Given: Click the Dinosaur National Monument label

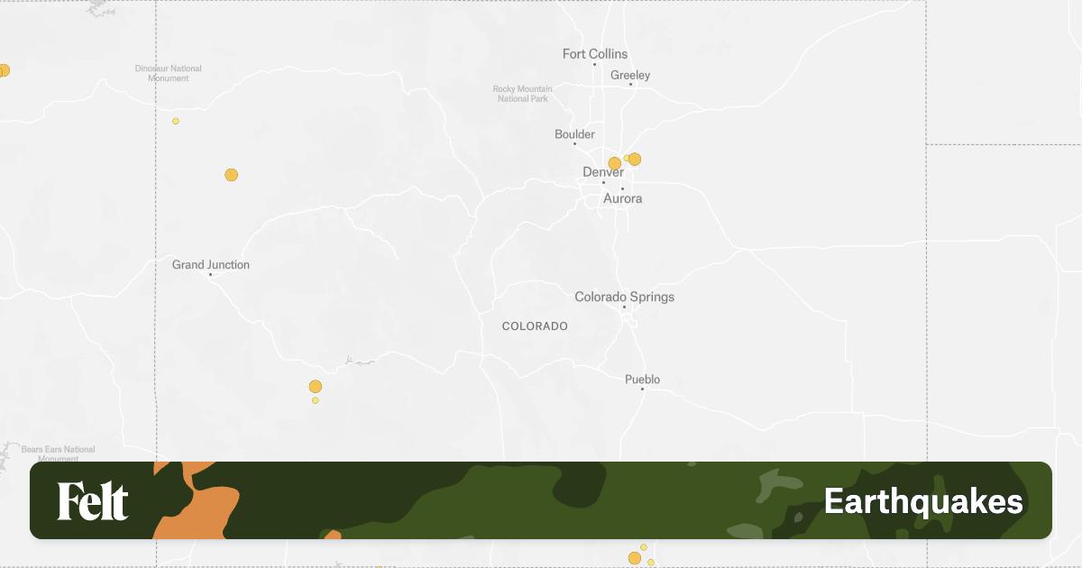Looking at the screenshot, I should click(169, 73).
